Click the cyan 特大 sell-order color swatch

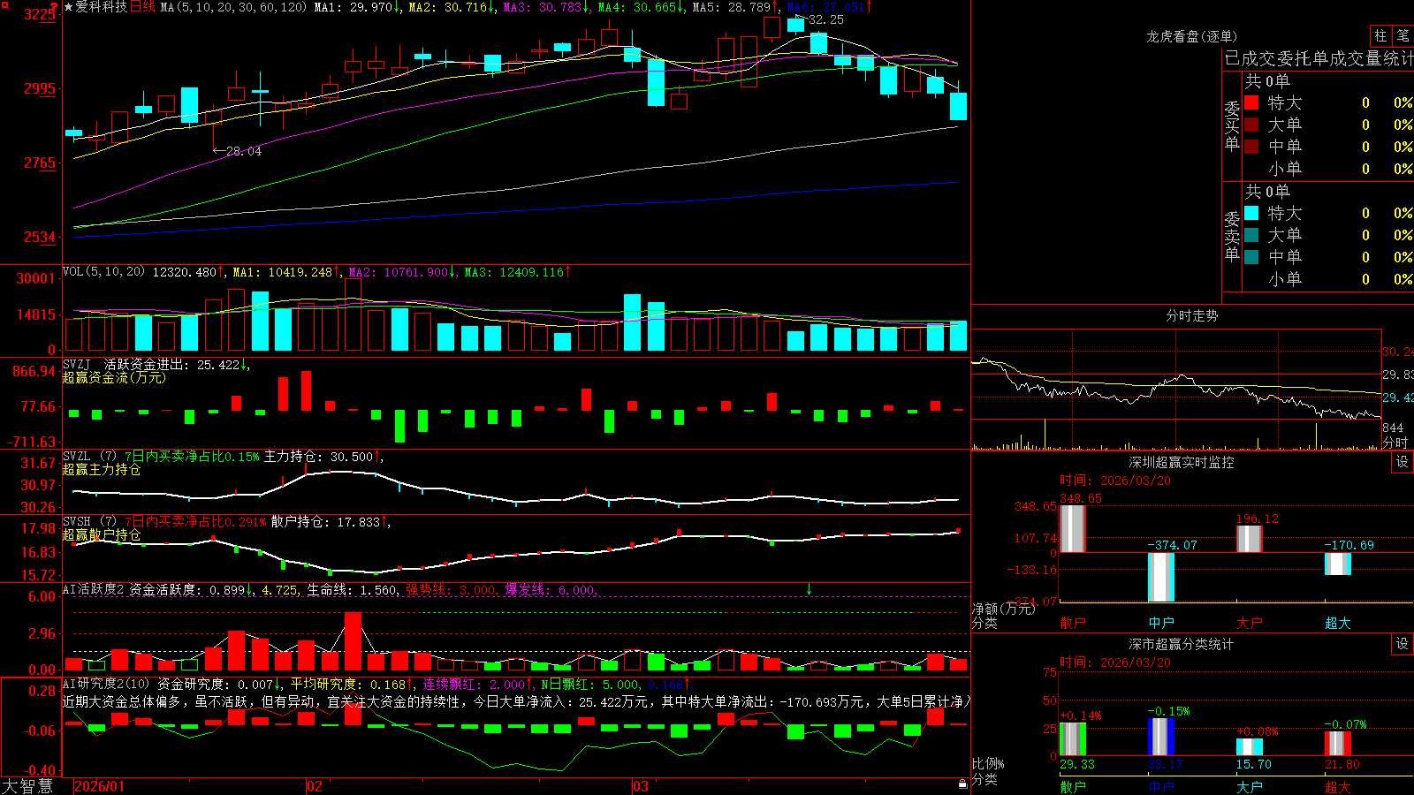tap(1251, 213)
